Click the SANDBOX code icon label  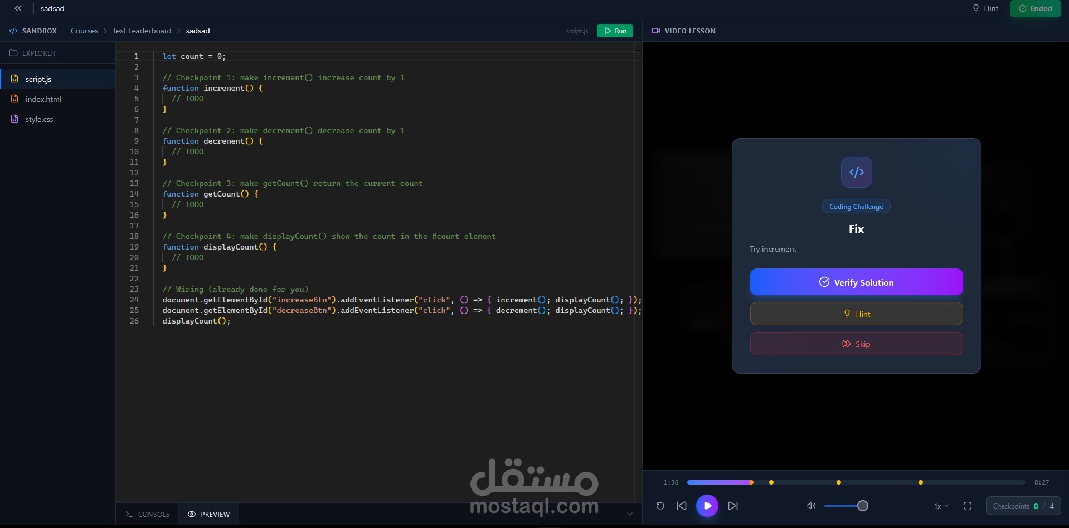tap(33, 31)
